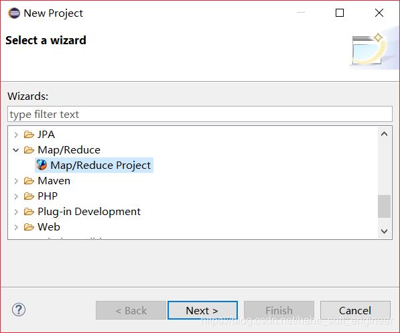Expand the PHP category chevron
400x333 pixels.
tap(16, 196)
